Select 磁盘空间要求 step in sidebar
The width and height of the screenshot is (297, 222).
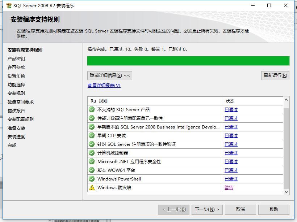[x=21, y=102]
